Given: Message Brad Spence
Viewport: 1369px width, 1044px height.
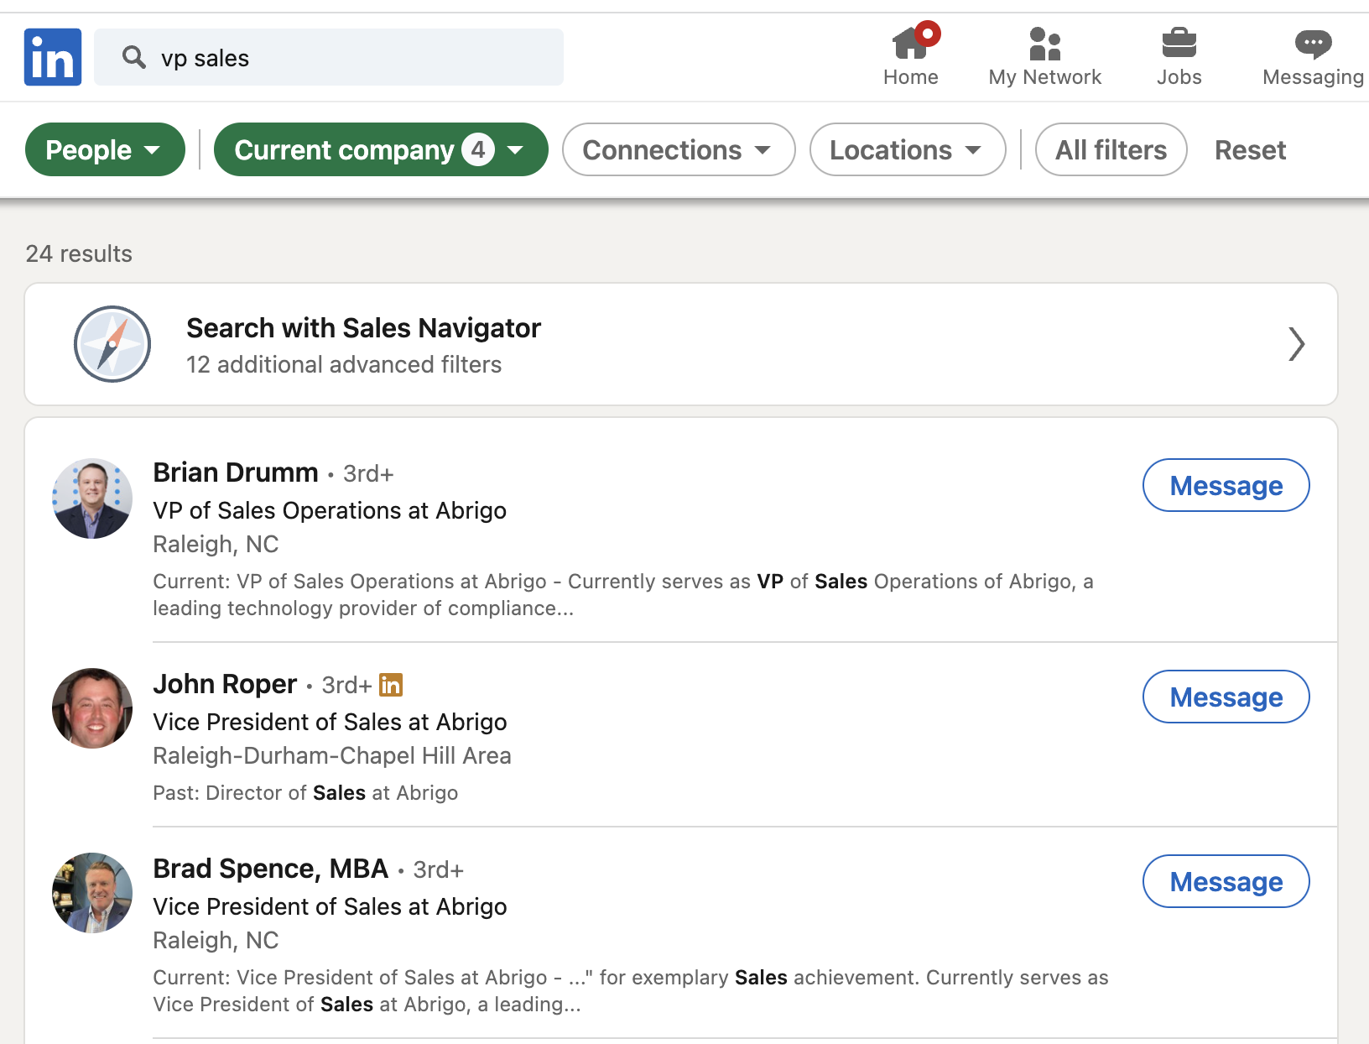Looking at the screenshot, I should (1225, 881).
